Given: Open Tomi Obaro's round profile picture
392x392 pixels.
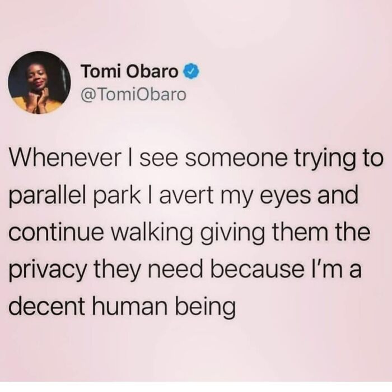Looking at the screenshot, I should tap(39, 82).
